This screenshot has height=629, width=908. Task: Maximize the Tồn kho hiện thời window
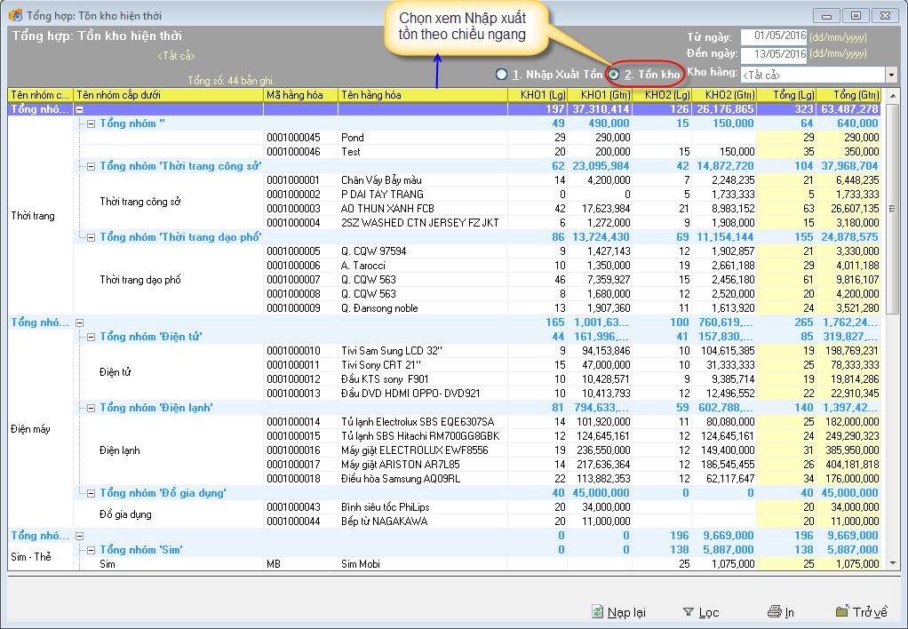[856, 15]
